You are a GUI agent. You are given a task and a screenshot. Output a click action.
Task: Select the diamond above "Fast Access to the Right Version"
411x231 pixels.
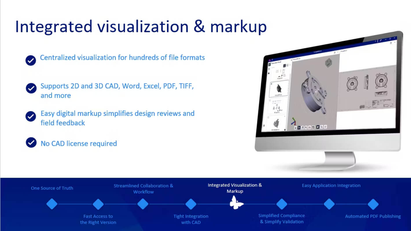coord(98,204)
